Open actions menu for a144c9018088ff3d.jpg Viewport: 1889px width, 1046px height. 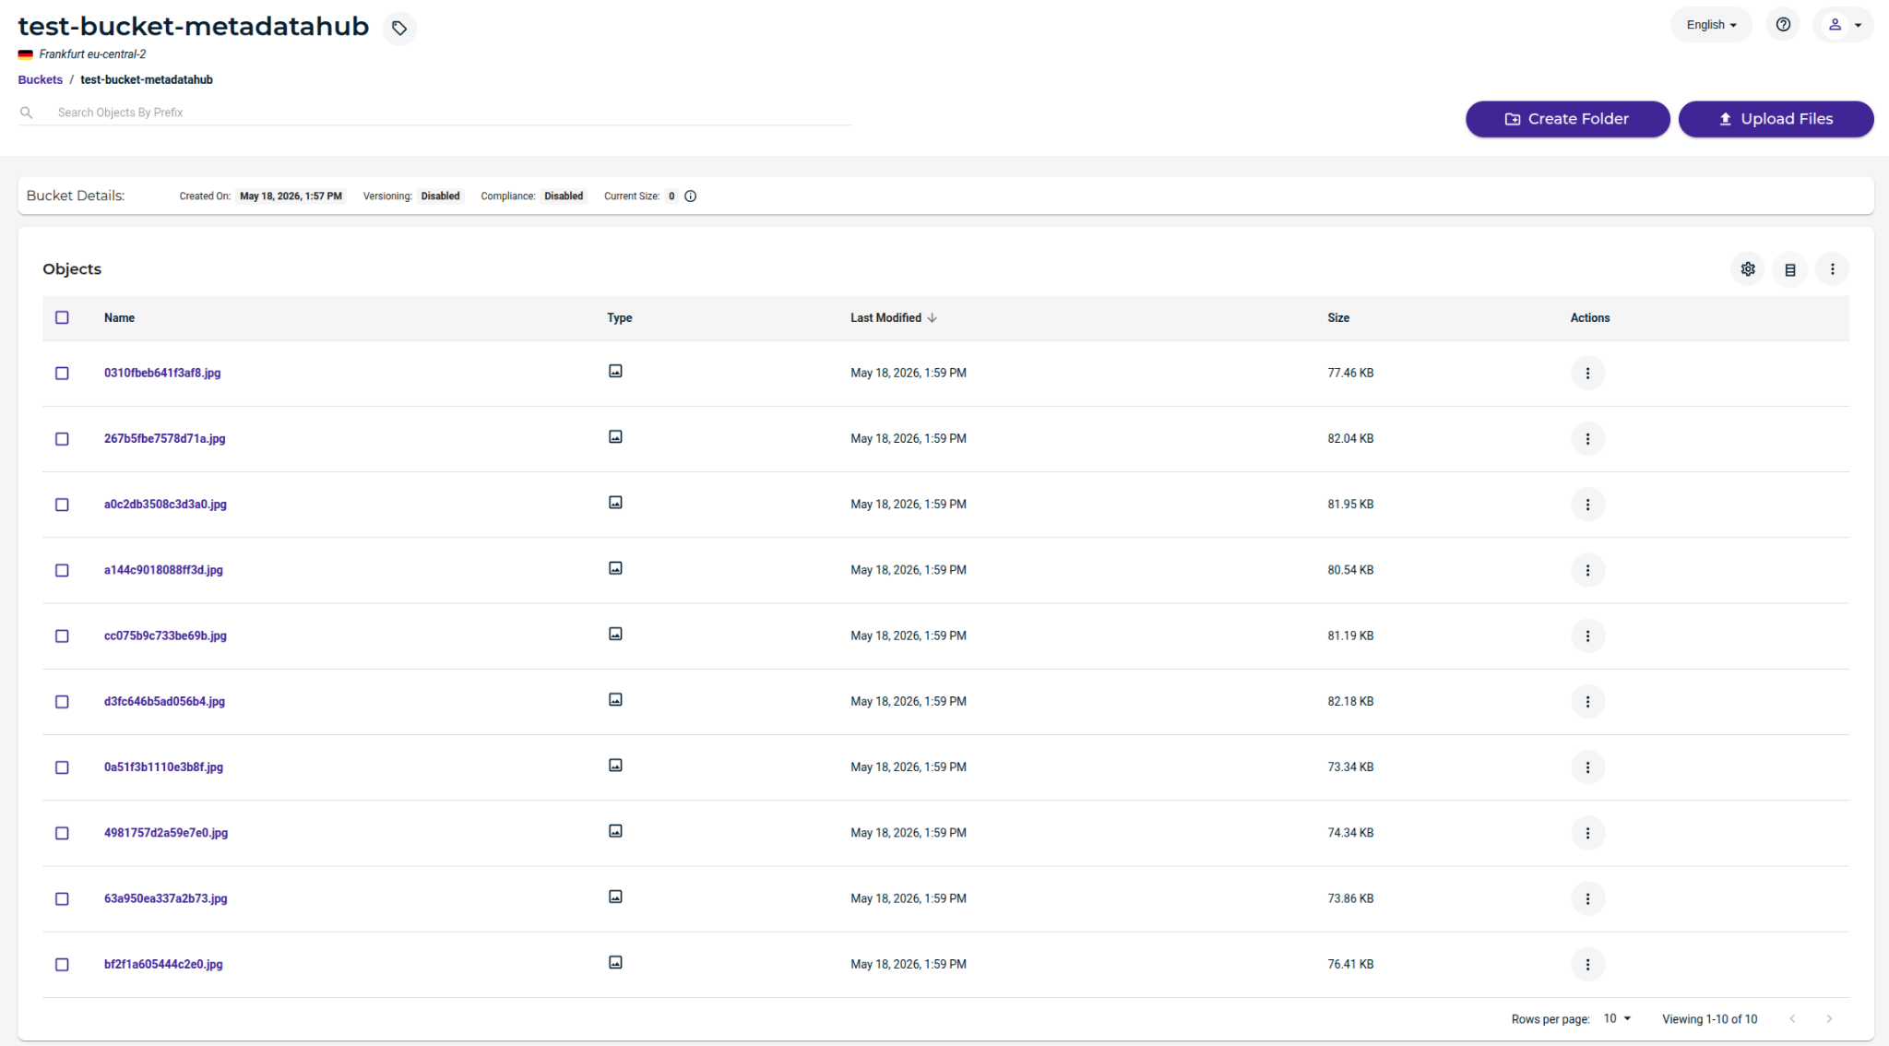pos(1587,570)
